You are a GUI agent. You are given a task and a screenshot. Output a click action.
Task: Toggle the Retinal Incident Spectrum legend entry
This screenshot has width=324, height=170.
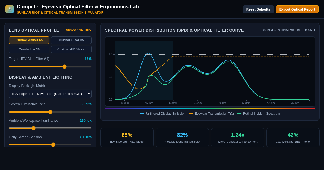(x=258, y=114)
